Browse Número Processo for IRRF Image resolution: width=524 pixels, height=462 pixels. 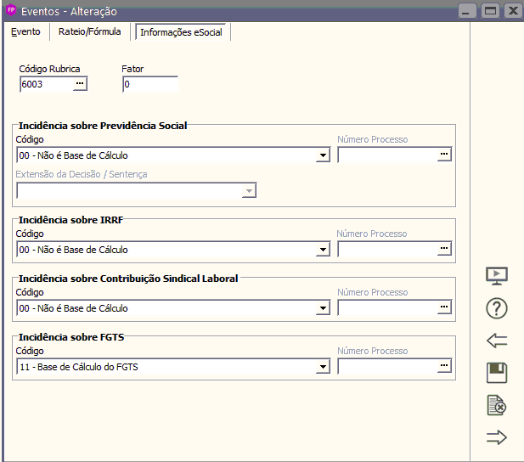[x=443, y=249]
